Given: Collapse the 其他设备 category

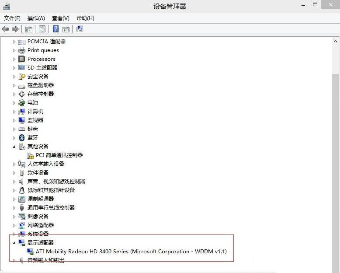Looking at the screenshot, I should (14, 147).
